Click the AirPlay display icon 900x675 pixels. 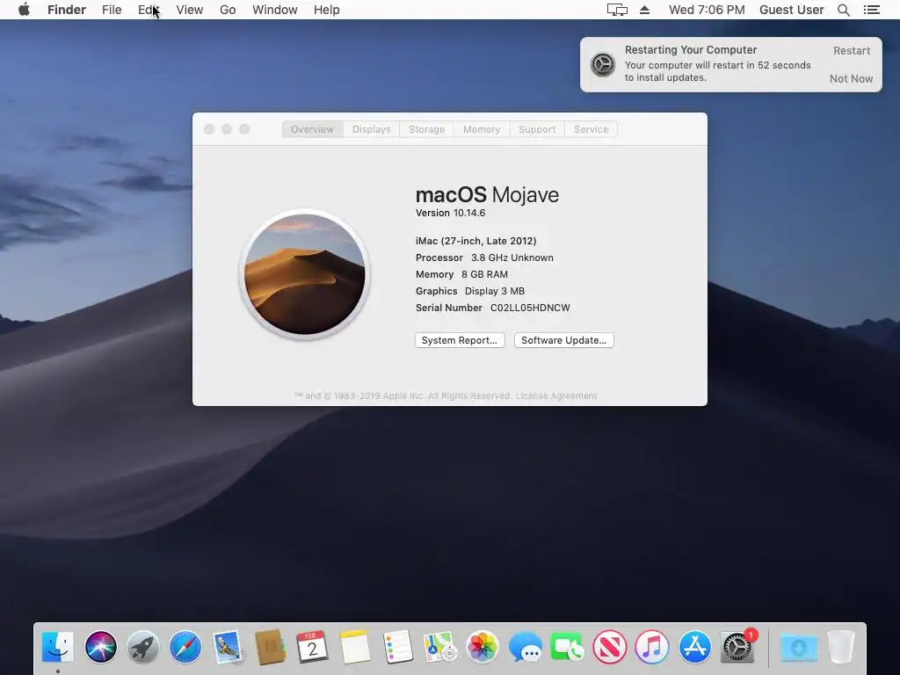(x=617, y=10)
